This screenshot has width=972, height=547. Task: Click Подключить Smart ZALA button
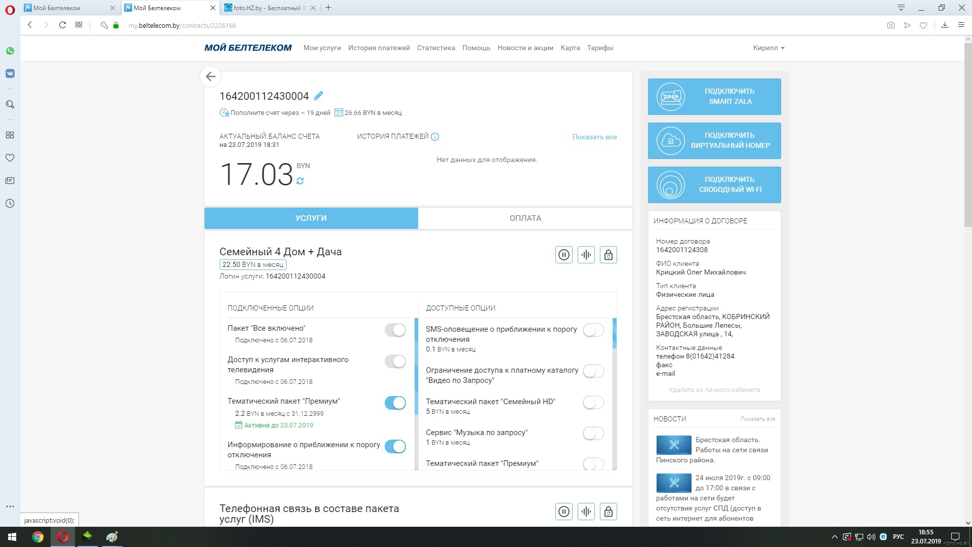coord(714,97)
